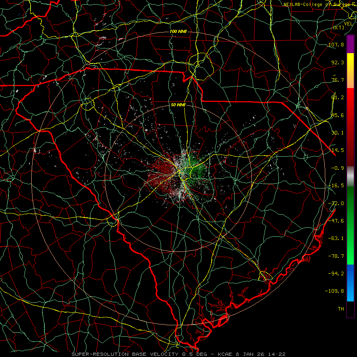This screenshot has width=357, height=357.
Task: Select the VEL legend title
Action: [x=348, y=24]
